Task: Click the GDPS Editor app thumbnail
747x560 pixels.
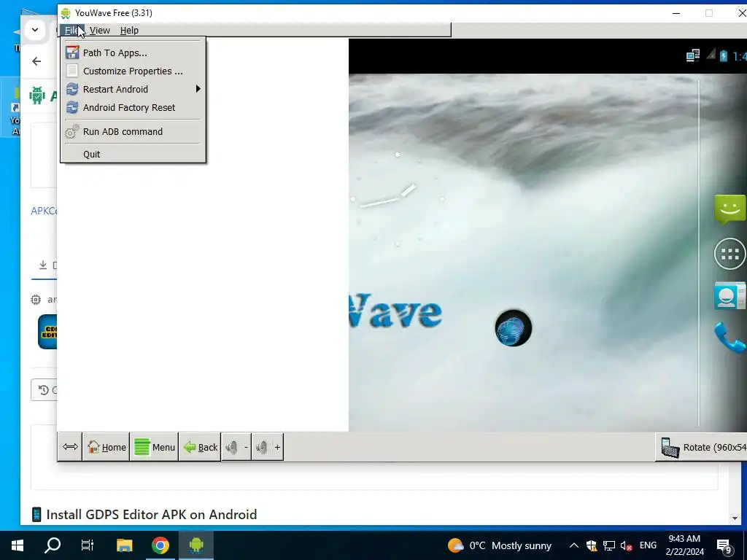Action: click(x=47, y=332)
